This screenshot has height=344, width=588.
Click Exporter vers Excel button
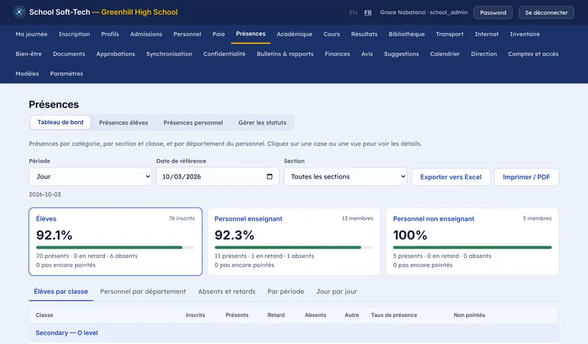point(451,176)
